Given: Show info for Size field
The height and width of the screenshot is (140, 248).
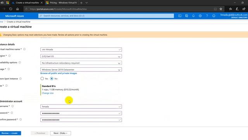Looking at the screenshot, I should click(6, 86).
